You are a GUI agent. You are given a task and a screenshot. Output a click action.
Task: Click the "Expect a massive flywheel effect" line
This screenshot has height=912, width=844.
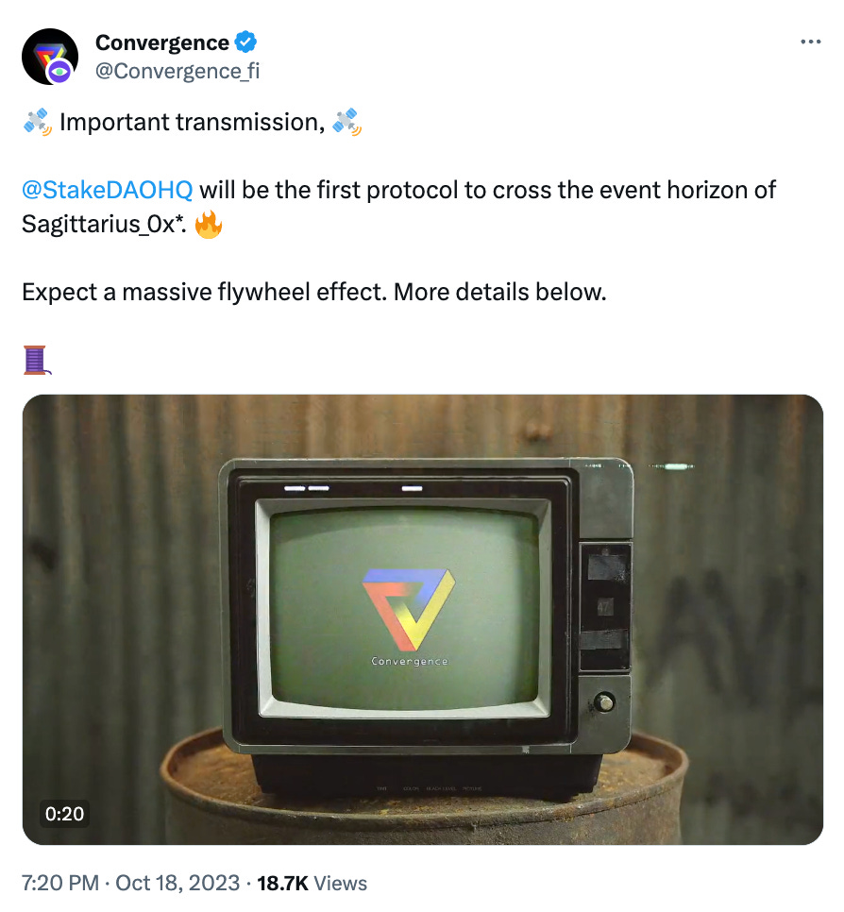click(x=314, y=292)
